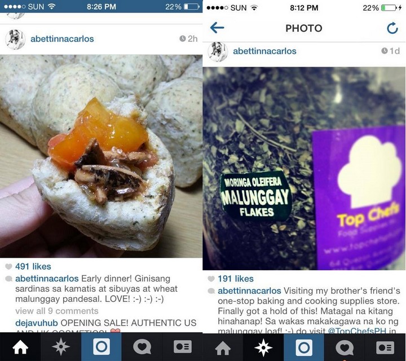Open activity heart bubble in left screen
This screenshot has height=361, width=406.
coord(142,347)
